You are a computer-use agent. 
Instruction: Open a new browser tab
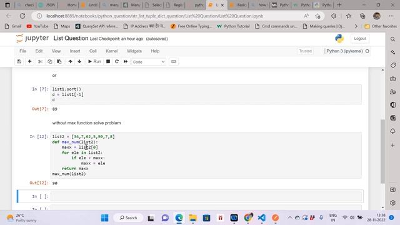(x=339, y=5)
